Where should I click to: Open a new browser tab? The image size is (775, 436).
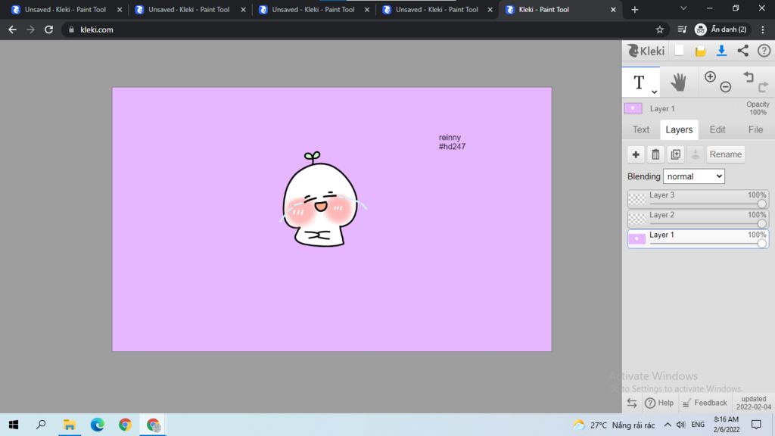point(635,9)
